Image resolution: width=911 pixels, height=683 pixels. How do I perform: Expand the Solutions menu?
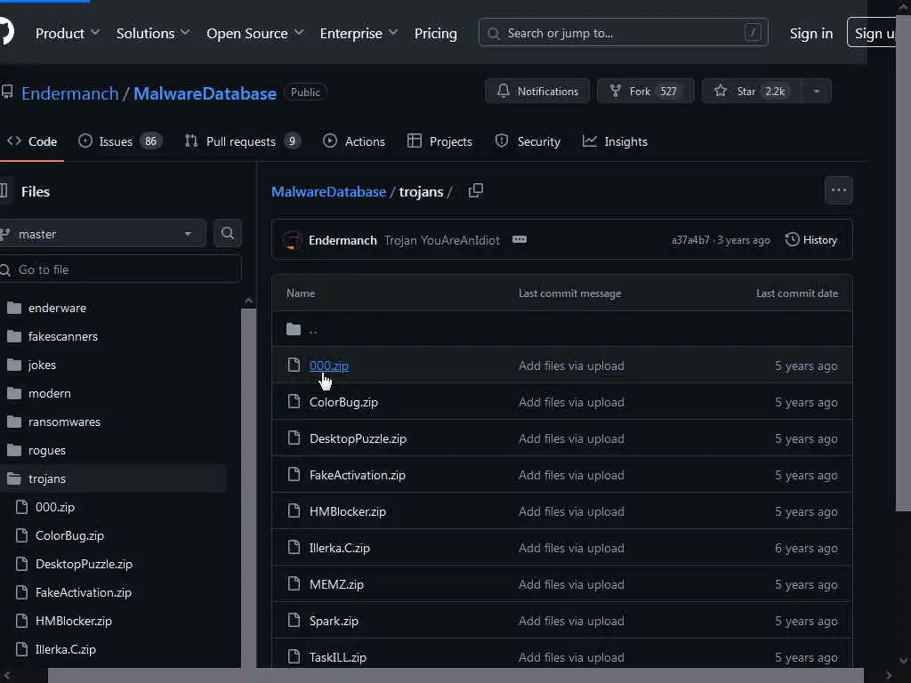point(153,33)
